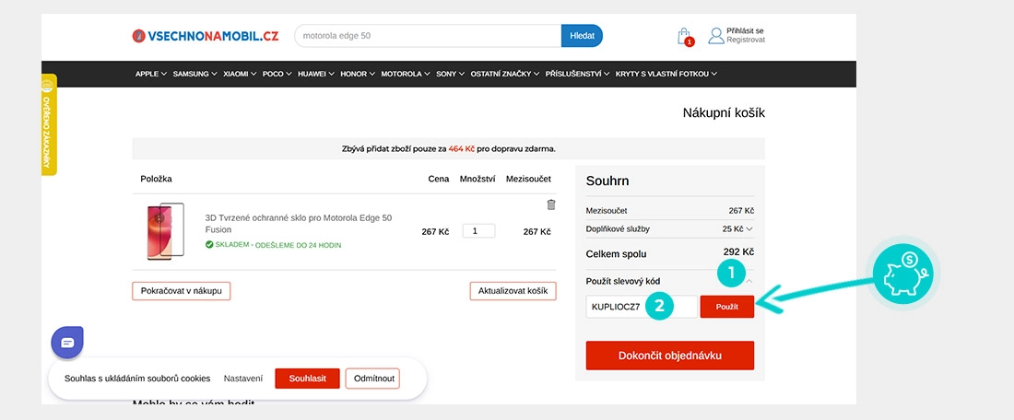
Task: Click Aktualizovat košík button
Action: click(x=513, y=291)
